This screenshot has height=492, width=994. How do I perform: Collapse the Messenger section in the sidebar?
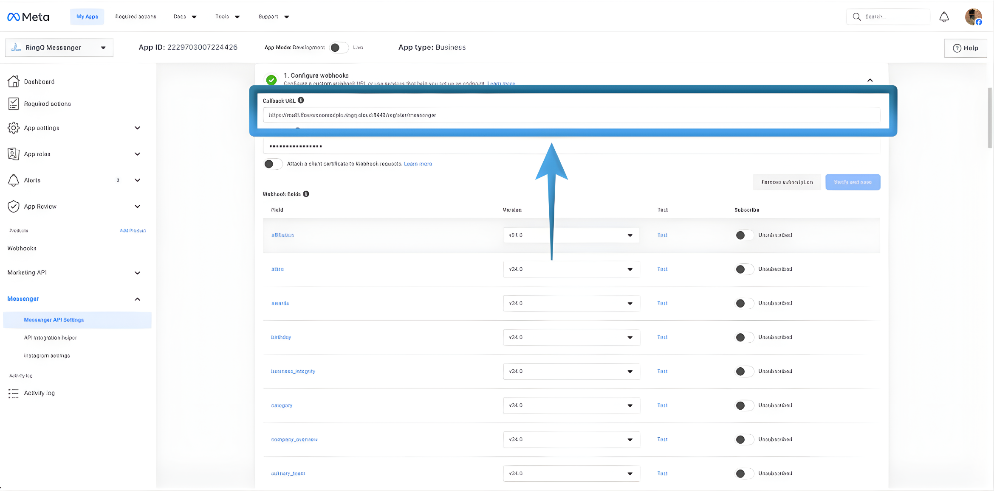click(137, 299)
